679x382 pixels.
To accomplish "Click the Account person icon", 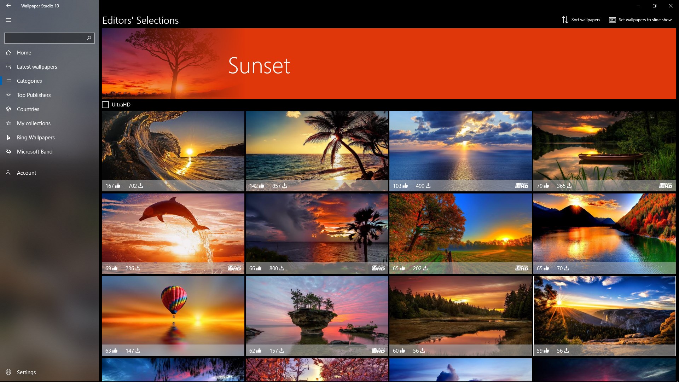I will (8, 173).
